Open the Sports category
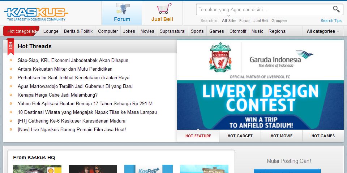 click(197, 31)
